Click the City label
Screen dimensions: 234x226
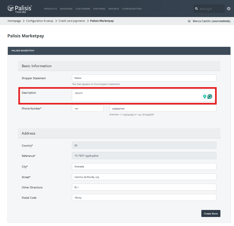pos(25,167)
